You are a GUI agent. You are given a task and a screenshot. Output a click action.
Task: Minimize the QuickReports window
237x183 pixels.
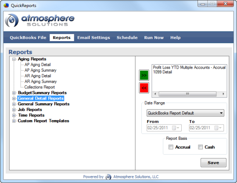203,4
